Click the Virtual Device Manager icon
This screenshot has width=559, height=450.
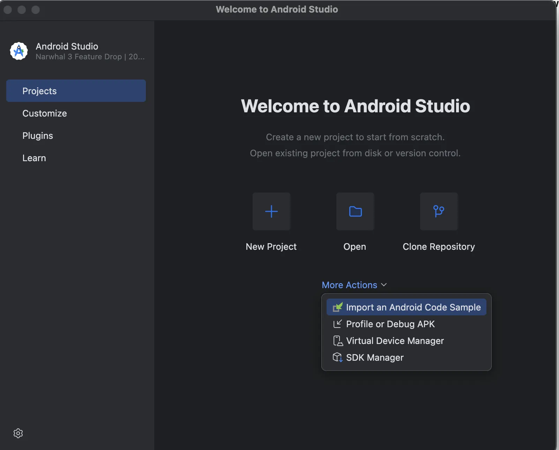[x=337, y=340]
